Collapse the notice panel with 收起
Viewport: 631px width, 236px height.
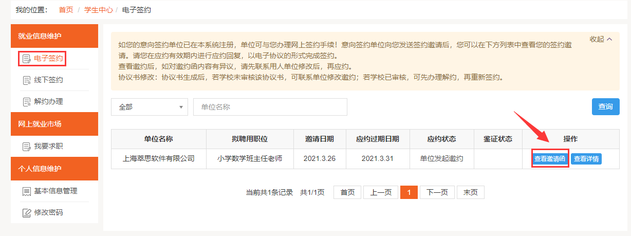[601, 39]
